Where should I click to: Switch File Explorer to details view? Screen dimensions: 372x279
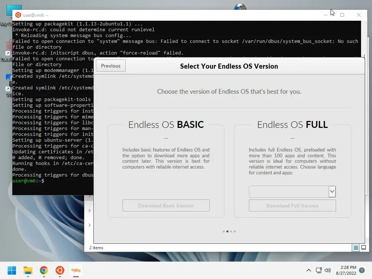click(356, 248)
